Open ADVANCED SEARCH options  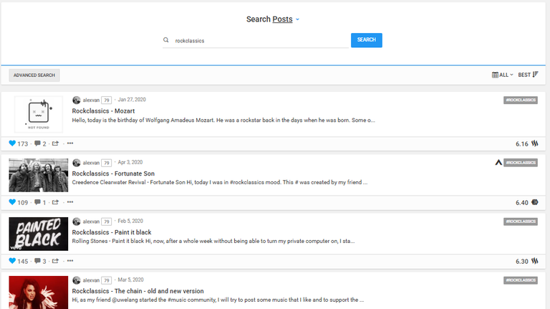point(34,75)
